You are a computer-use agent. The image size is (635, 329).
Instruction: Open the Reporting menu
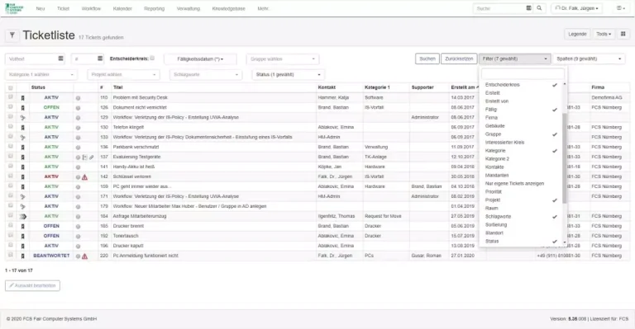click(155, 8)
